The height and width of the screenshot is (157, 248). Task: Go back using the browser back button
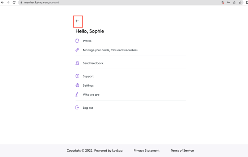click(x=3, y=3)
